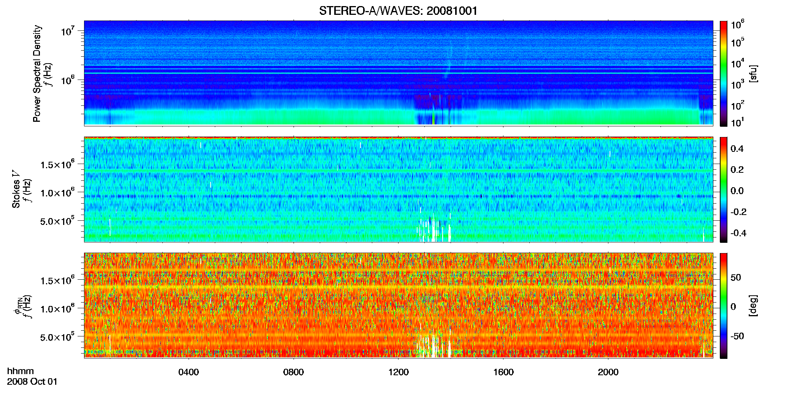This screenshot has height=411, width=797.
Task: Click the 10⁴ value on sfu colorbar
Action: (737, 63)
